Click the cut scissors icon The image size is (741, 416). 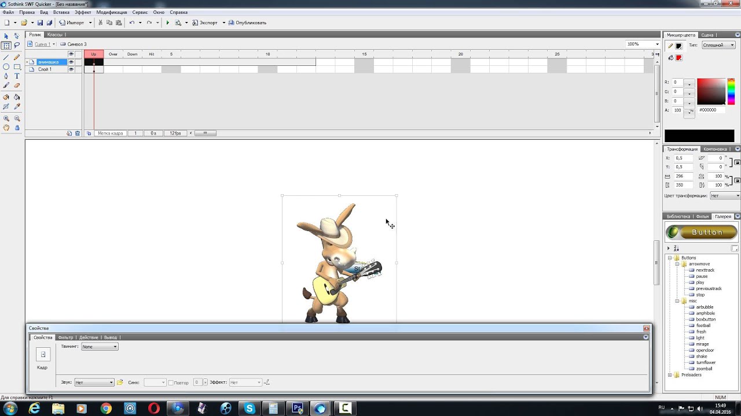click(100, 23)
